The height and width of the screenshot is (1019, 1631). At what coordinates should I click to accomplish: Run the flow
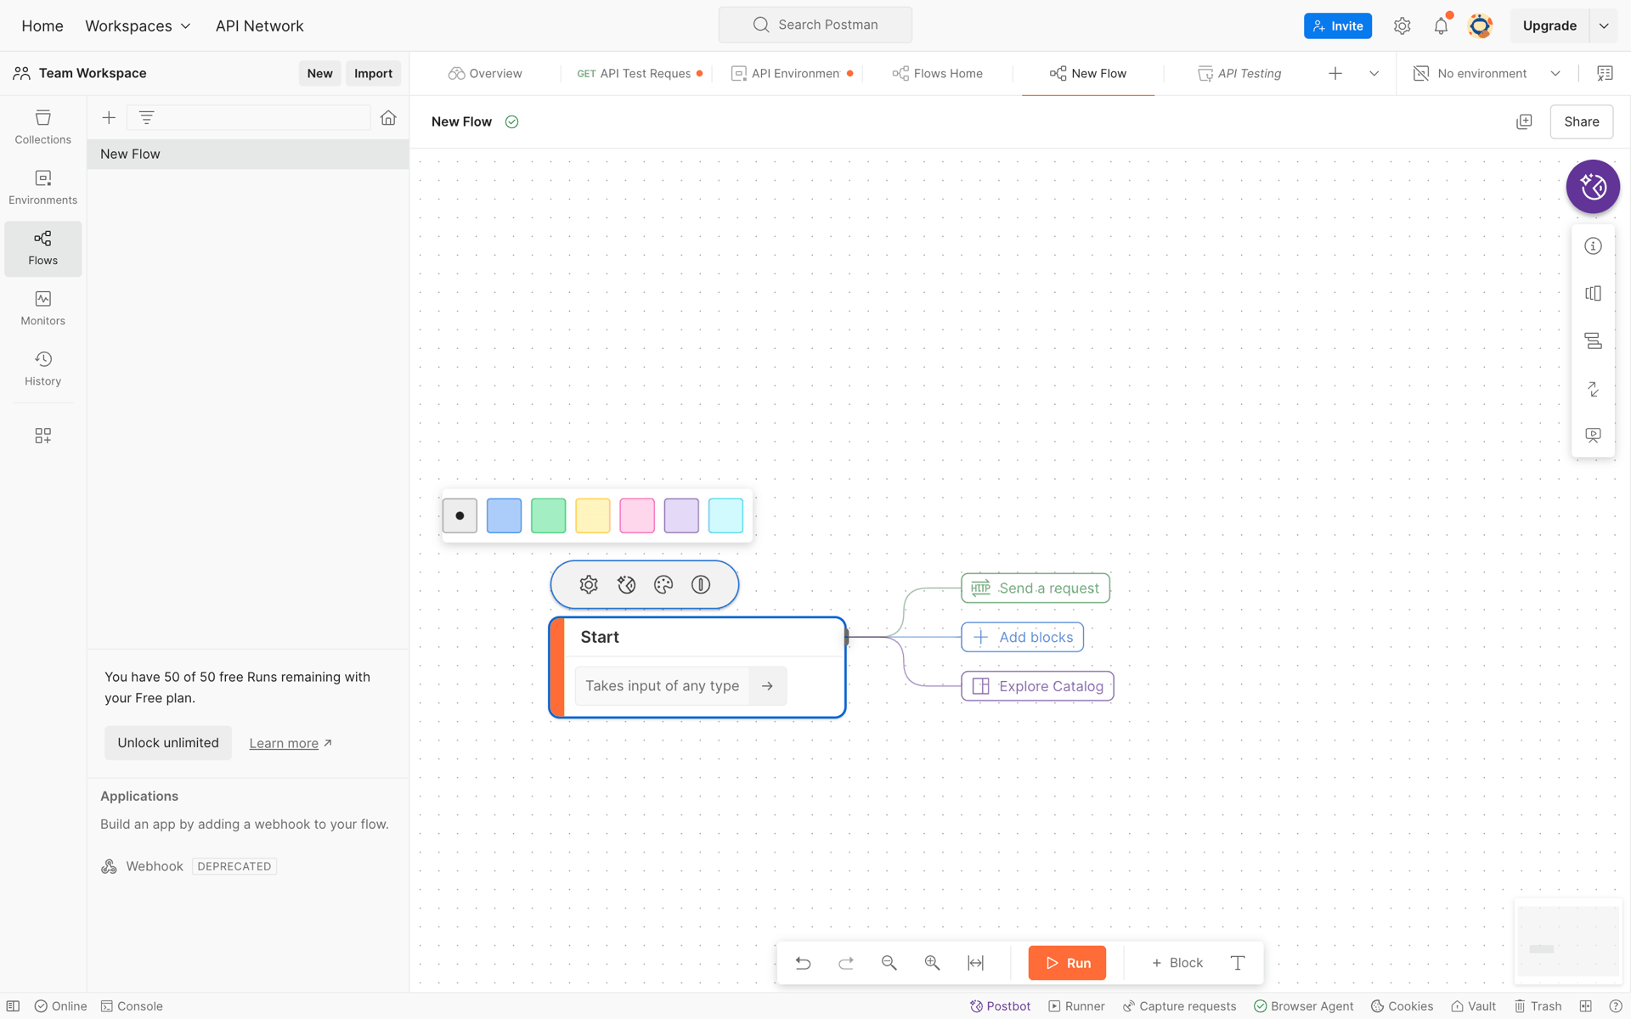tap(1067, 963)
